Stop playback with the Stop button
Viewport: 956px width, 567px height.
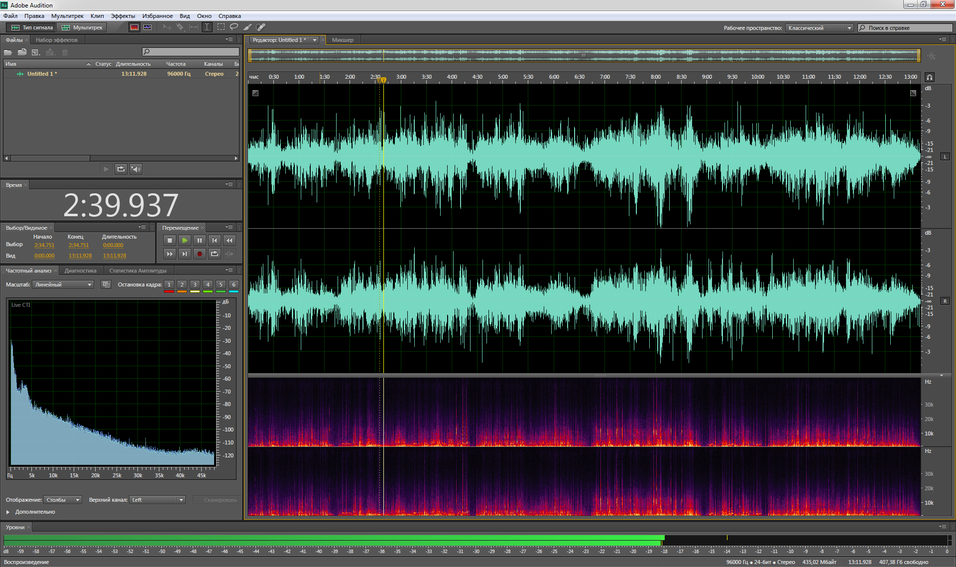coord(169,241)
